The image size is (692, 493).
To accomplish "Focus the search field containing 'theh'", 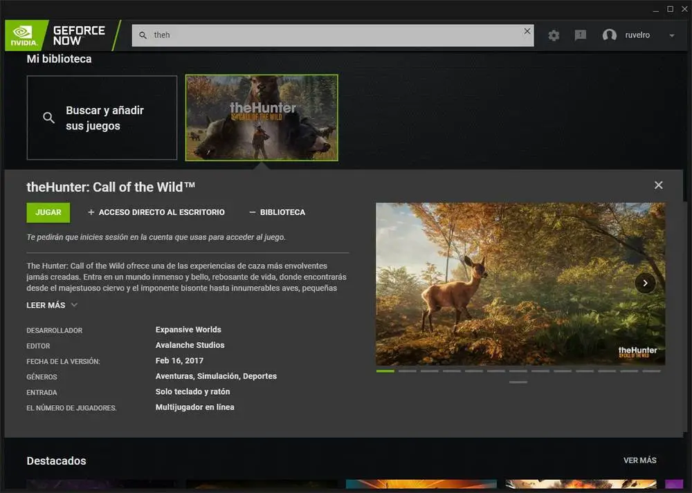I will [x=333, y=35].
